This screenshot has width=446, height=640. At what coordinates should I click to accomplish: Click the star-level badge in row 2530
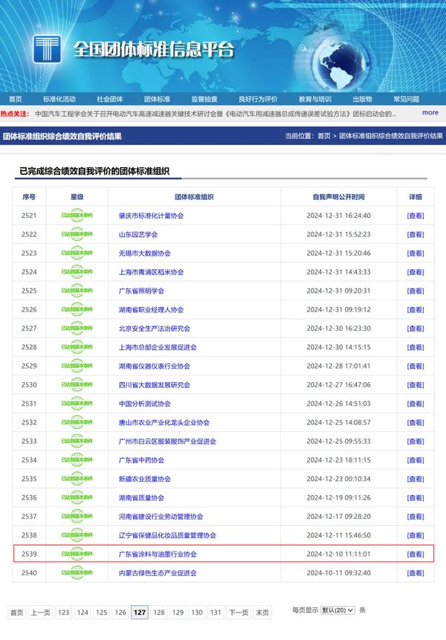pyautogui.click(x=77, y=384)
